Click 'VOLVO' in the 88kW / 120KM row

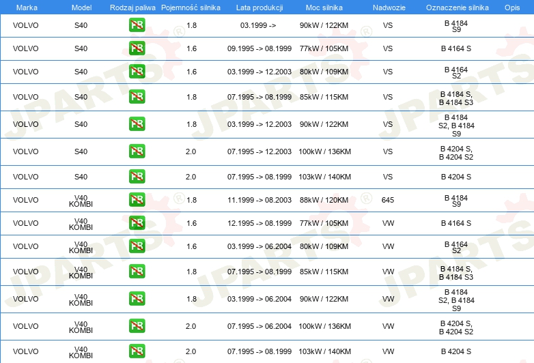point(25,200)
